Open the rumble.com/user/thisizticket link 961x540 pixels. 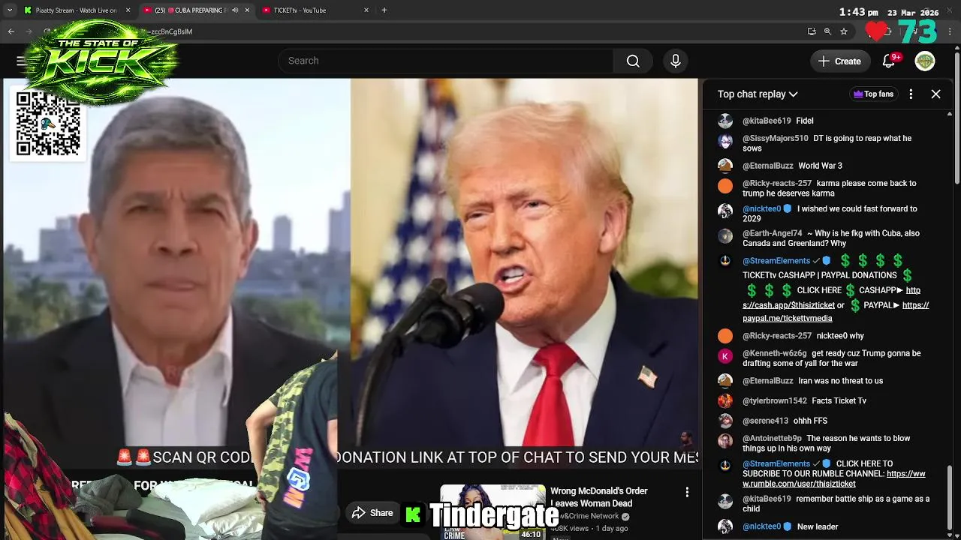pyautogui.click(x=833, y=478)
